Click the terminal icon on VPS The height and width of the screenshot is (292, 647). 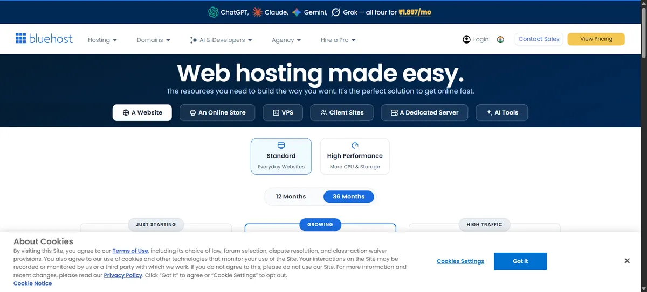(276, 112)
